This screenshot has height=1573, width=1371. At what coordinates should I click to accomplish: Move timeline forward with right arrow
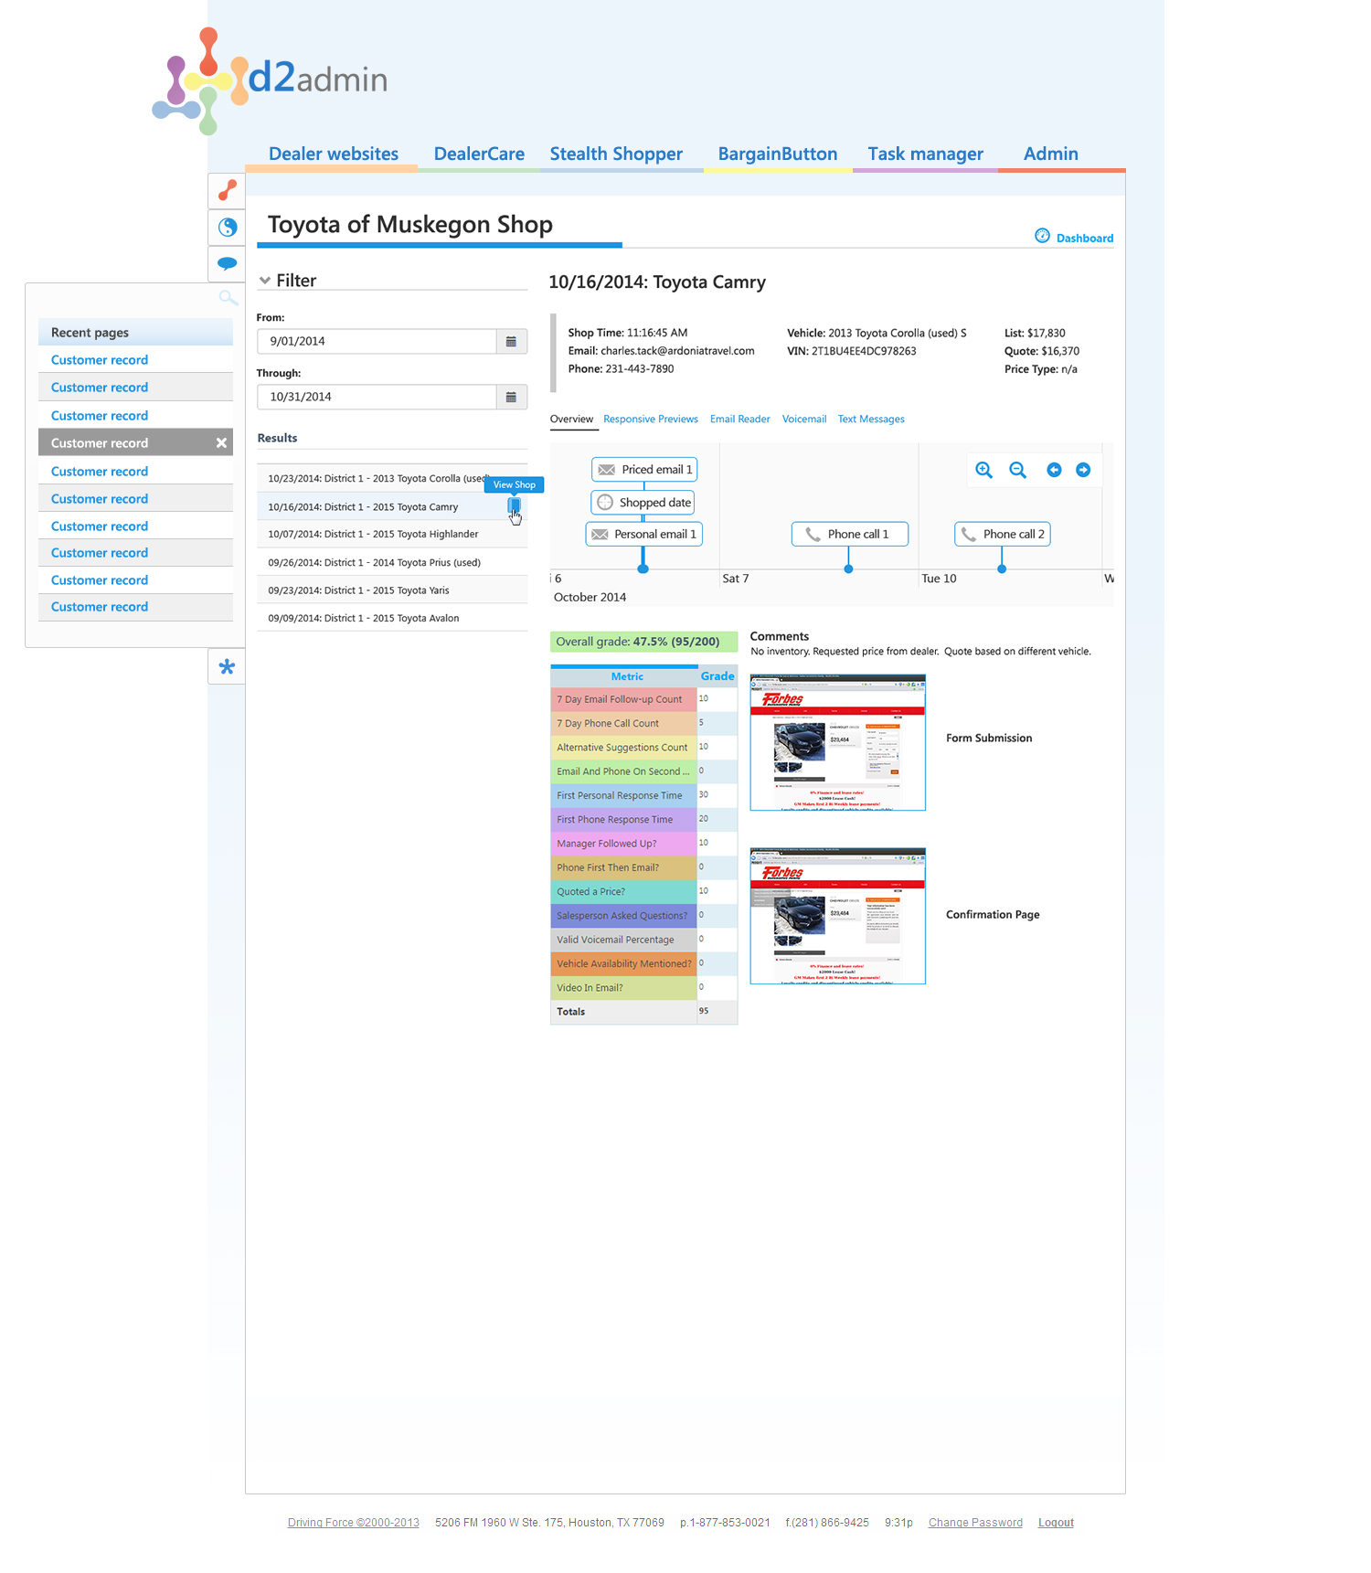pos(1083,470)
